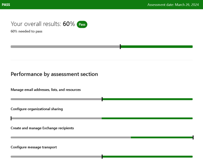The image size is (203, 163).
Task: Select the Configure organizational sharing heading
Action: point(37,109)
